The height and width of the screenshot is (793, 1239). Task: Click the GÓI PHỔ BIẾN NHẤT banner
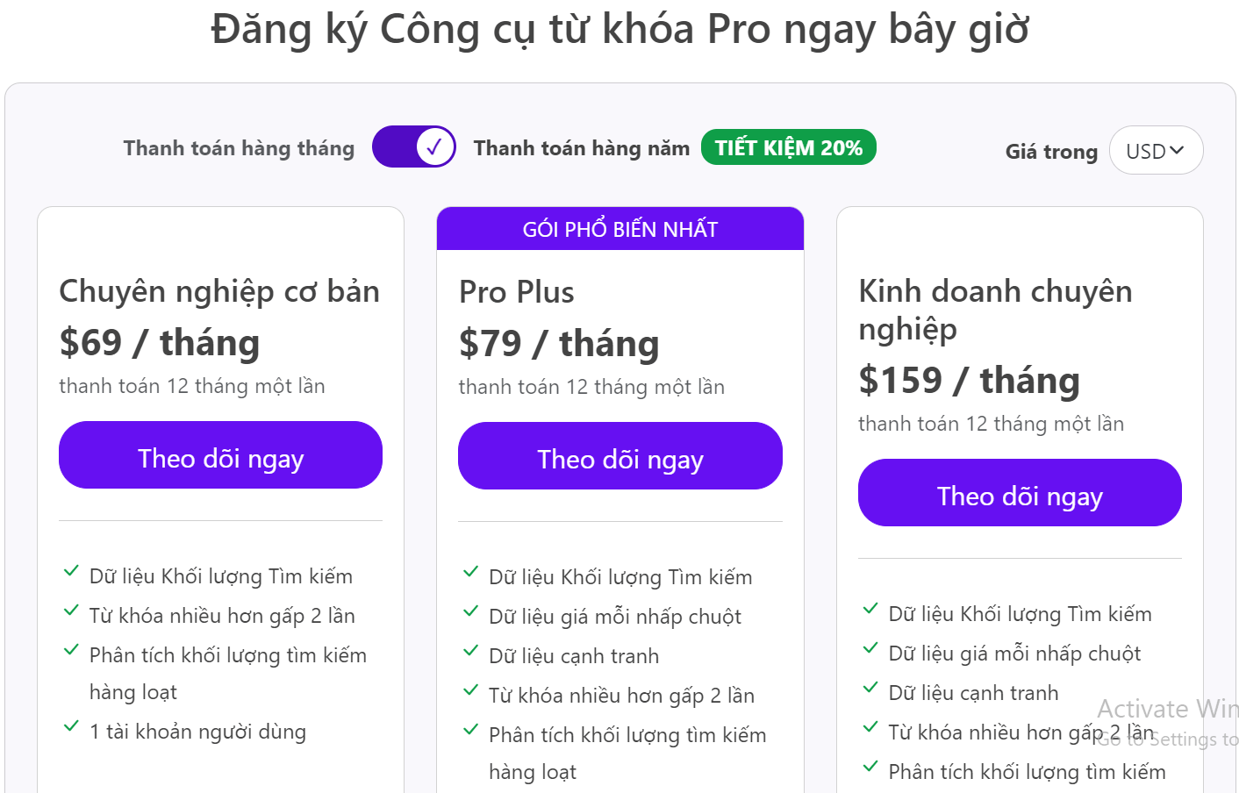click(x=619, y=229)
